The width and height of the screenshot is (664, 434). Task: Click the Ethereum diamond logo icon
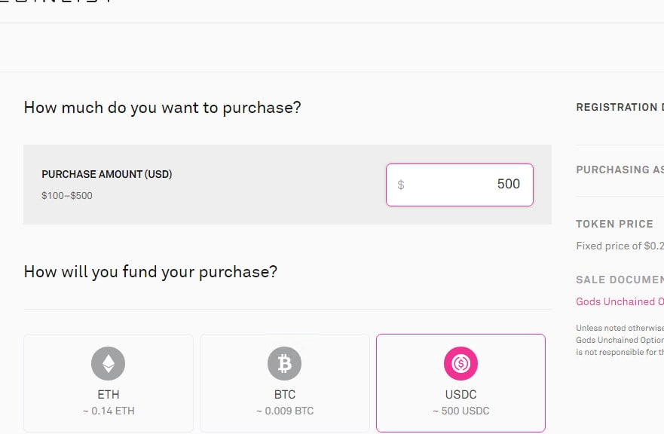click(x=109, y=365)
